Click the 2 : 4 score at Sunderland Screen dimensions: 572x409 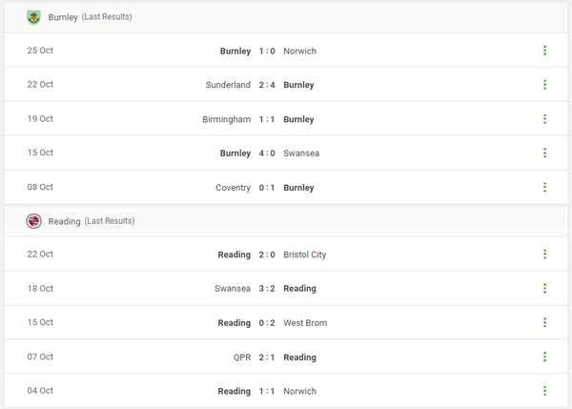coord(267,85)
